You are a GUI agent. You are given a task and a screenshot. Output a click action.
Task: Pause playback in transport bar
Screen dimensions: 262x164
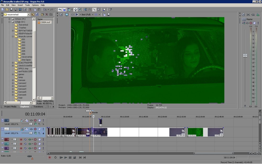(x=70, y=157)
